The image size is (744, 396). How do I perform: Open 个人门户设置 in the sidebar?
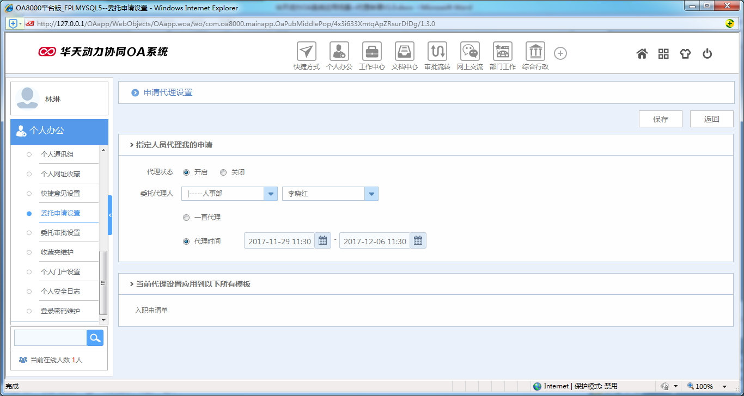coord(60,272)
